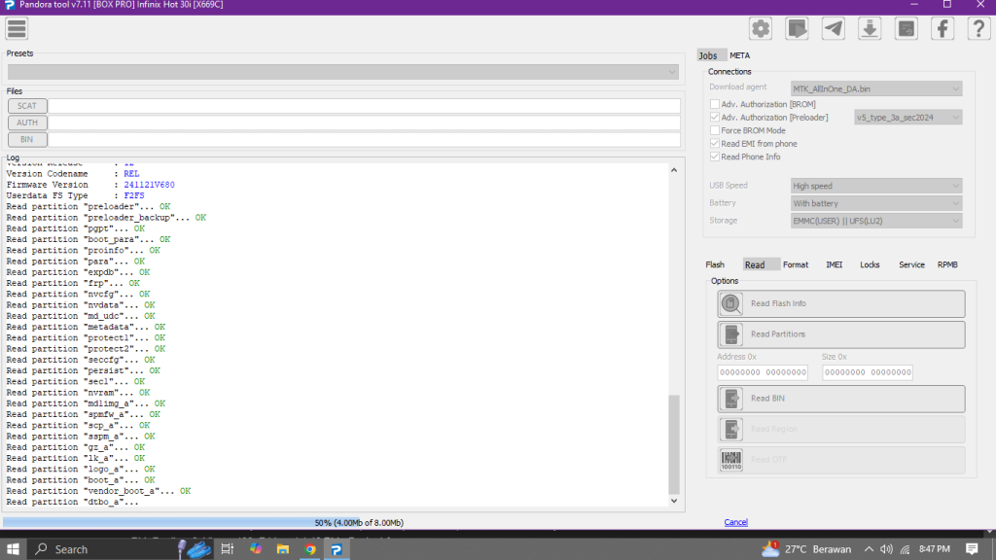
Task: Click the screenshot/save toolbar icon
Action: click(906, 28)
